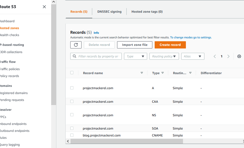The width and height of the screenshot is (244, 148).
Task: Expand the Routing policy filter dropdown
Action: [164, 56]
